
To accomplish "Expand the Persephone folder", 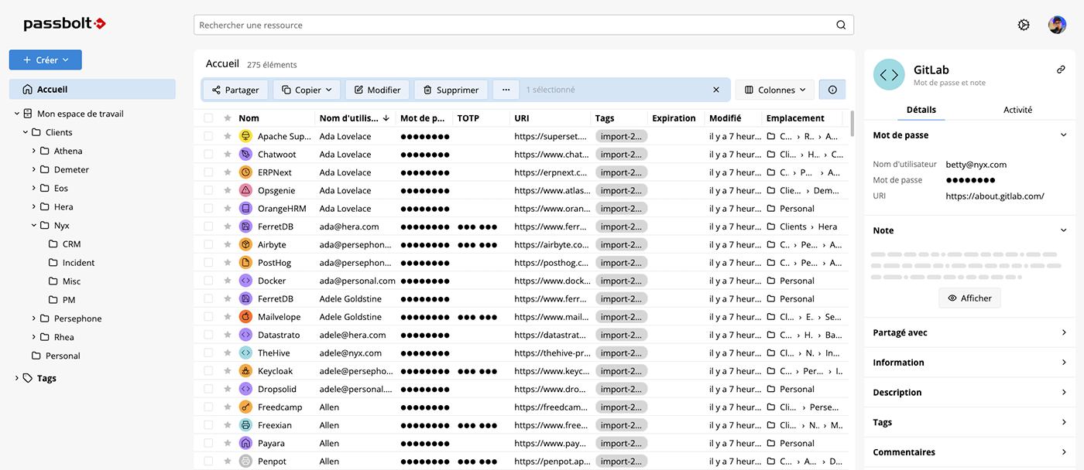I will coord(34,318).
